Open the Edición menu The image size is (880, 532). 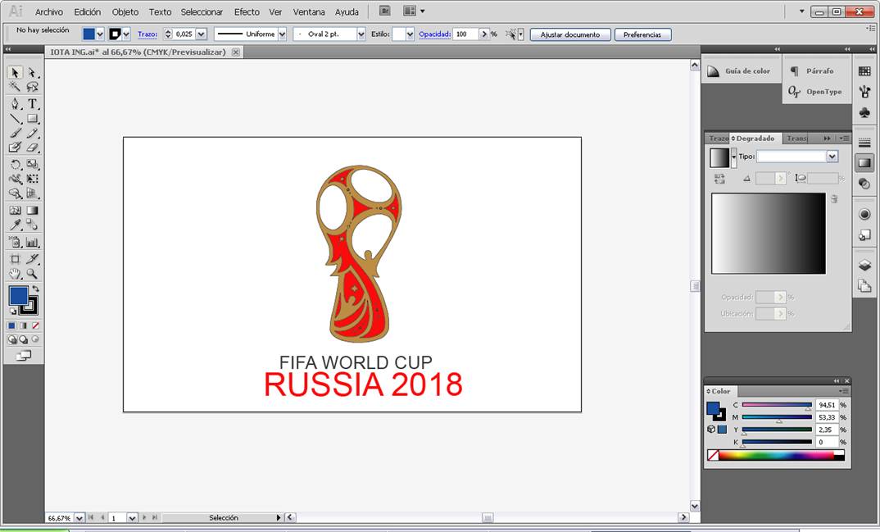click(88, 11)
